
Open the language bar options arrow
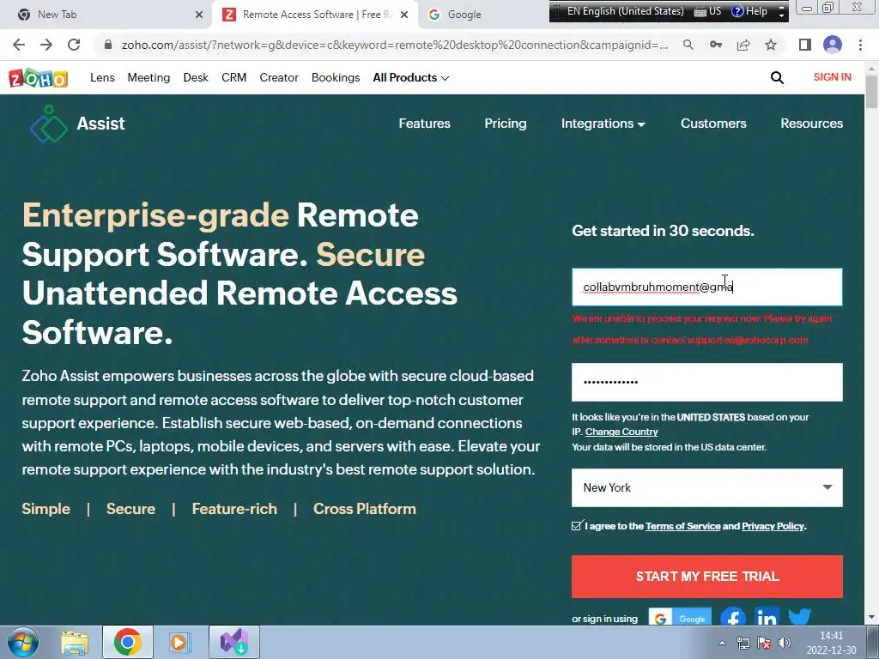tap(781, 12)
